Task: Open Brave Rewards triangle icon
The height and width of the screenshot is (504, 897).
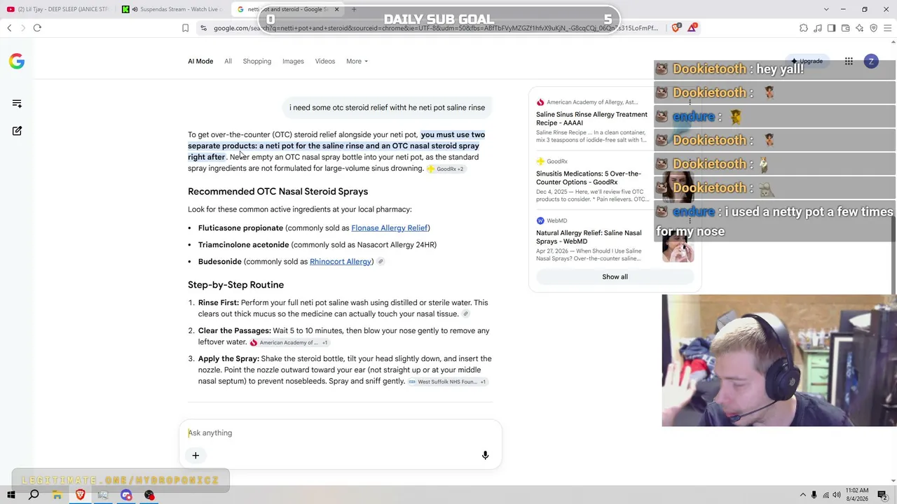Action: point(692,28)
